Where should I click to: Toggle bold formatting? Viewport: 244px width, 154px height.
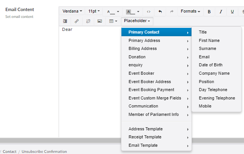(x=209, y=11)
